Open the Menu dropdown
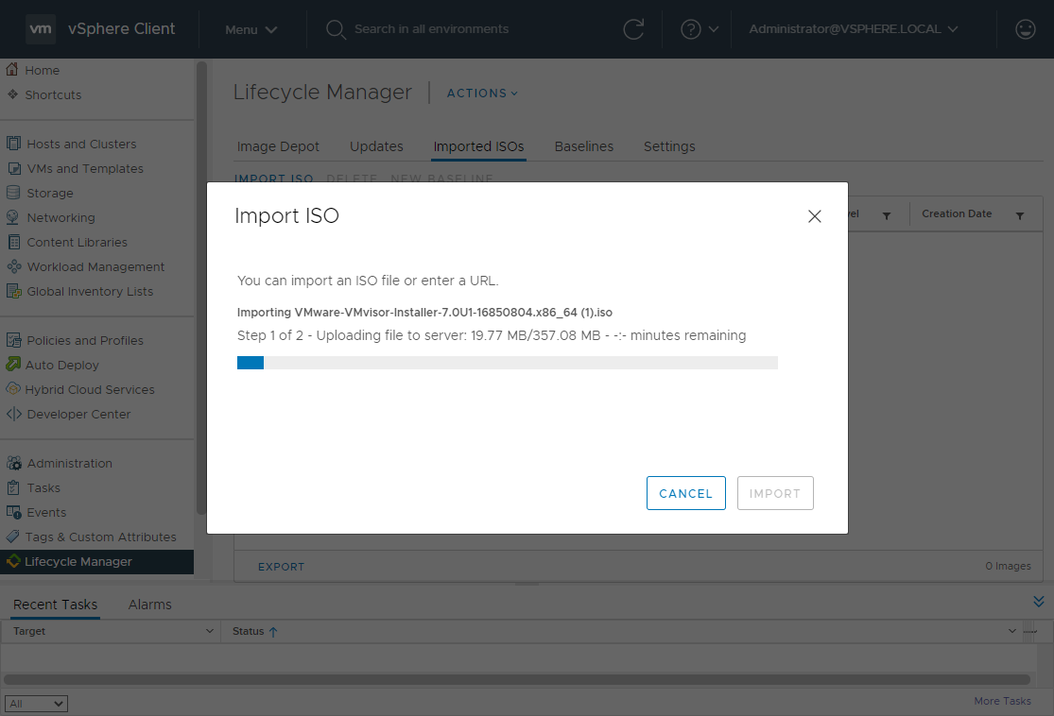Viewport: 1054px width, 716px height. pyautogui.click(x=251, y=29)
